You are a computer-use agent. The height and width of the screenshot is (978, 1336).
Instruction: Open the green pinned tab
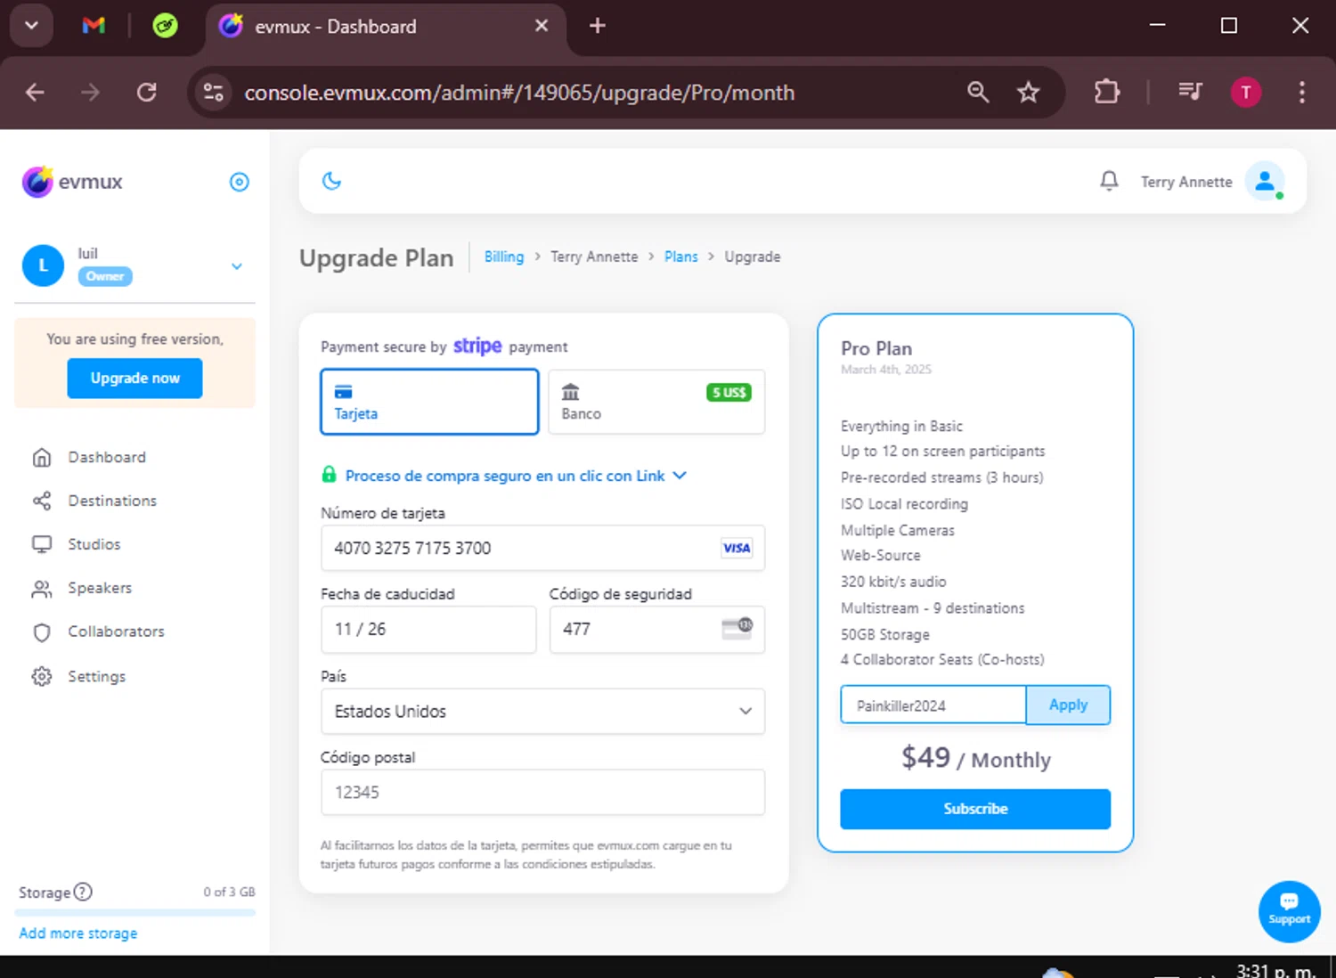click(165, 26)
